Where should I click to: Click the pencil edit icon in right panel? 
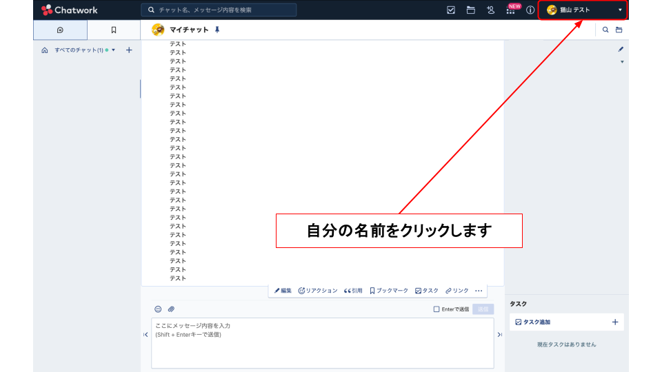point(621,50)
